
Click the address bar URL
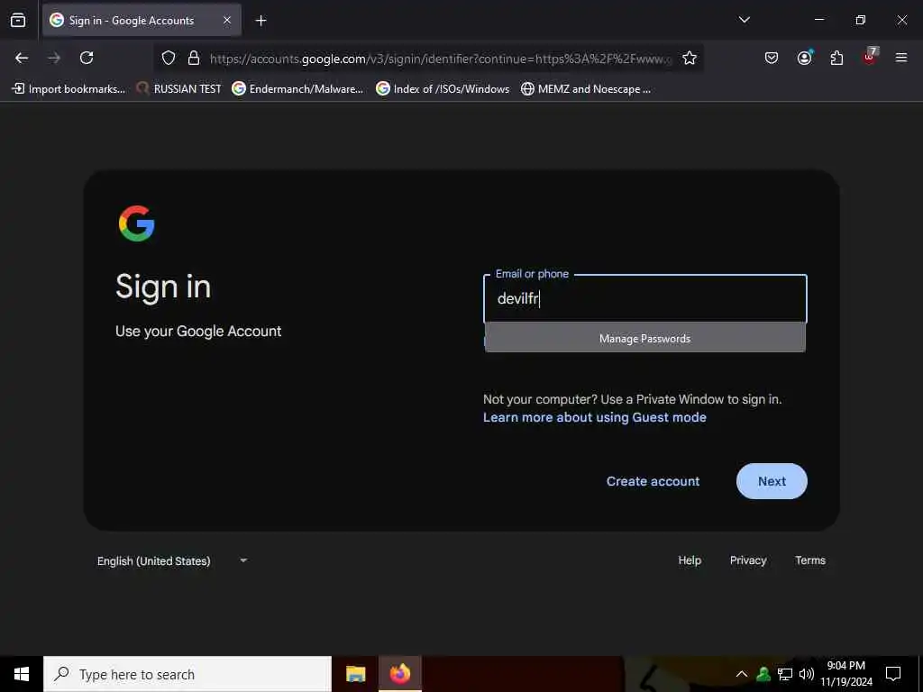(440, 59)
